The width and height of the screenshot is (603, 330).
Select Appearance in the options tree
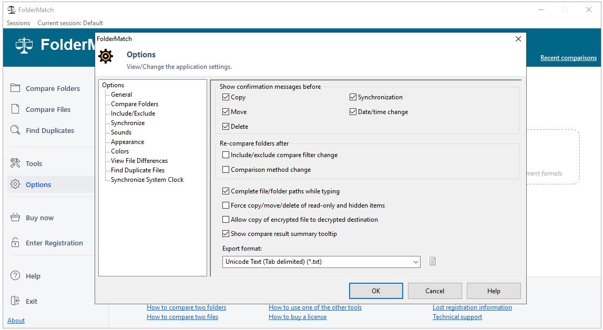click(x=127, y=142)
